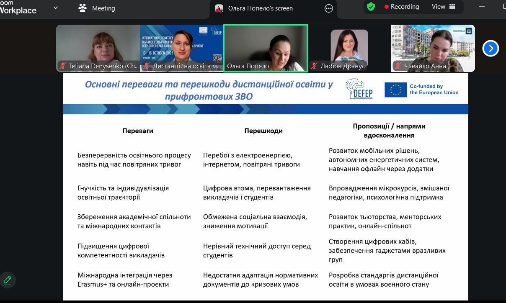Select the Ольга Попело's screen tab
The height and width of the screenshot is (303, 506).
(260, 8)
